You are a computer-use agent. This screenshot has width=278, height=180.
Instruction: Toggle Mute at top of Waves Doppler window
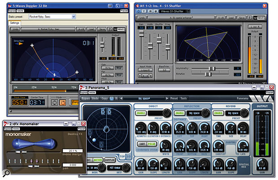click(20, 11)
